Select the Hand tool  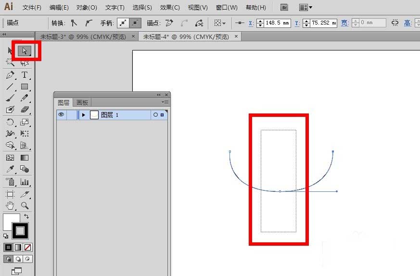pyautogui.click(x=10, y=206)
